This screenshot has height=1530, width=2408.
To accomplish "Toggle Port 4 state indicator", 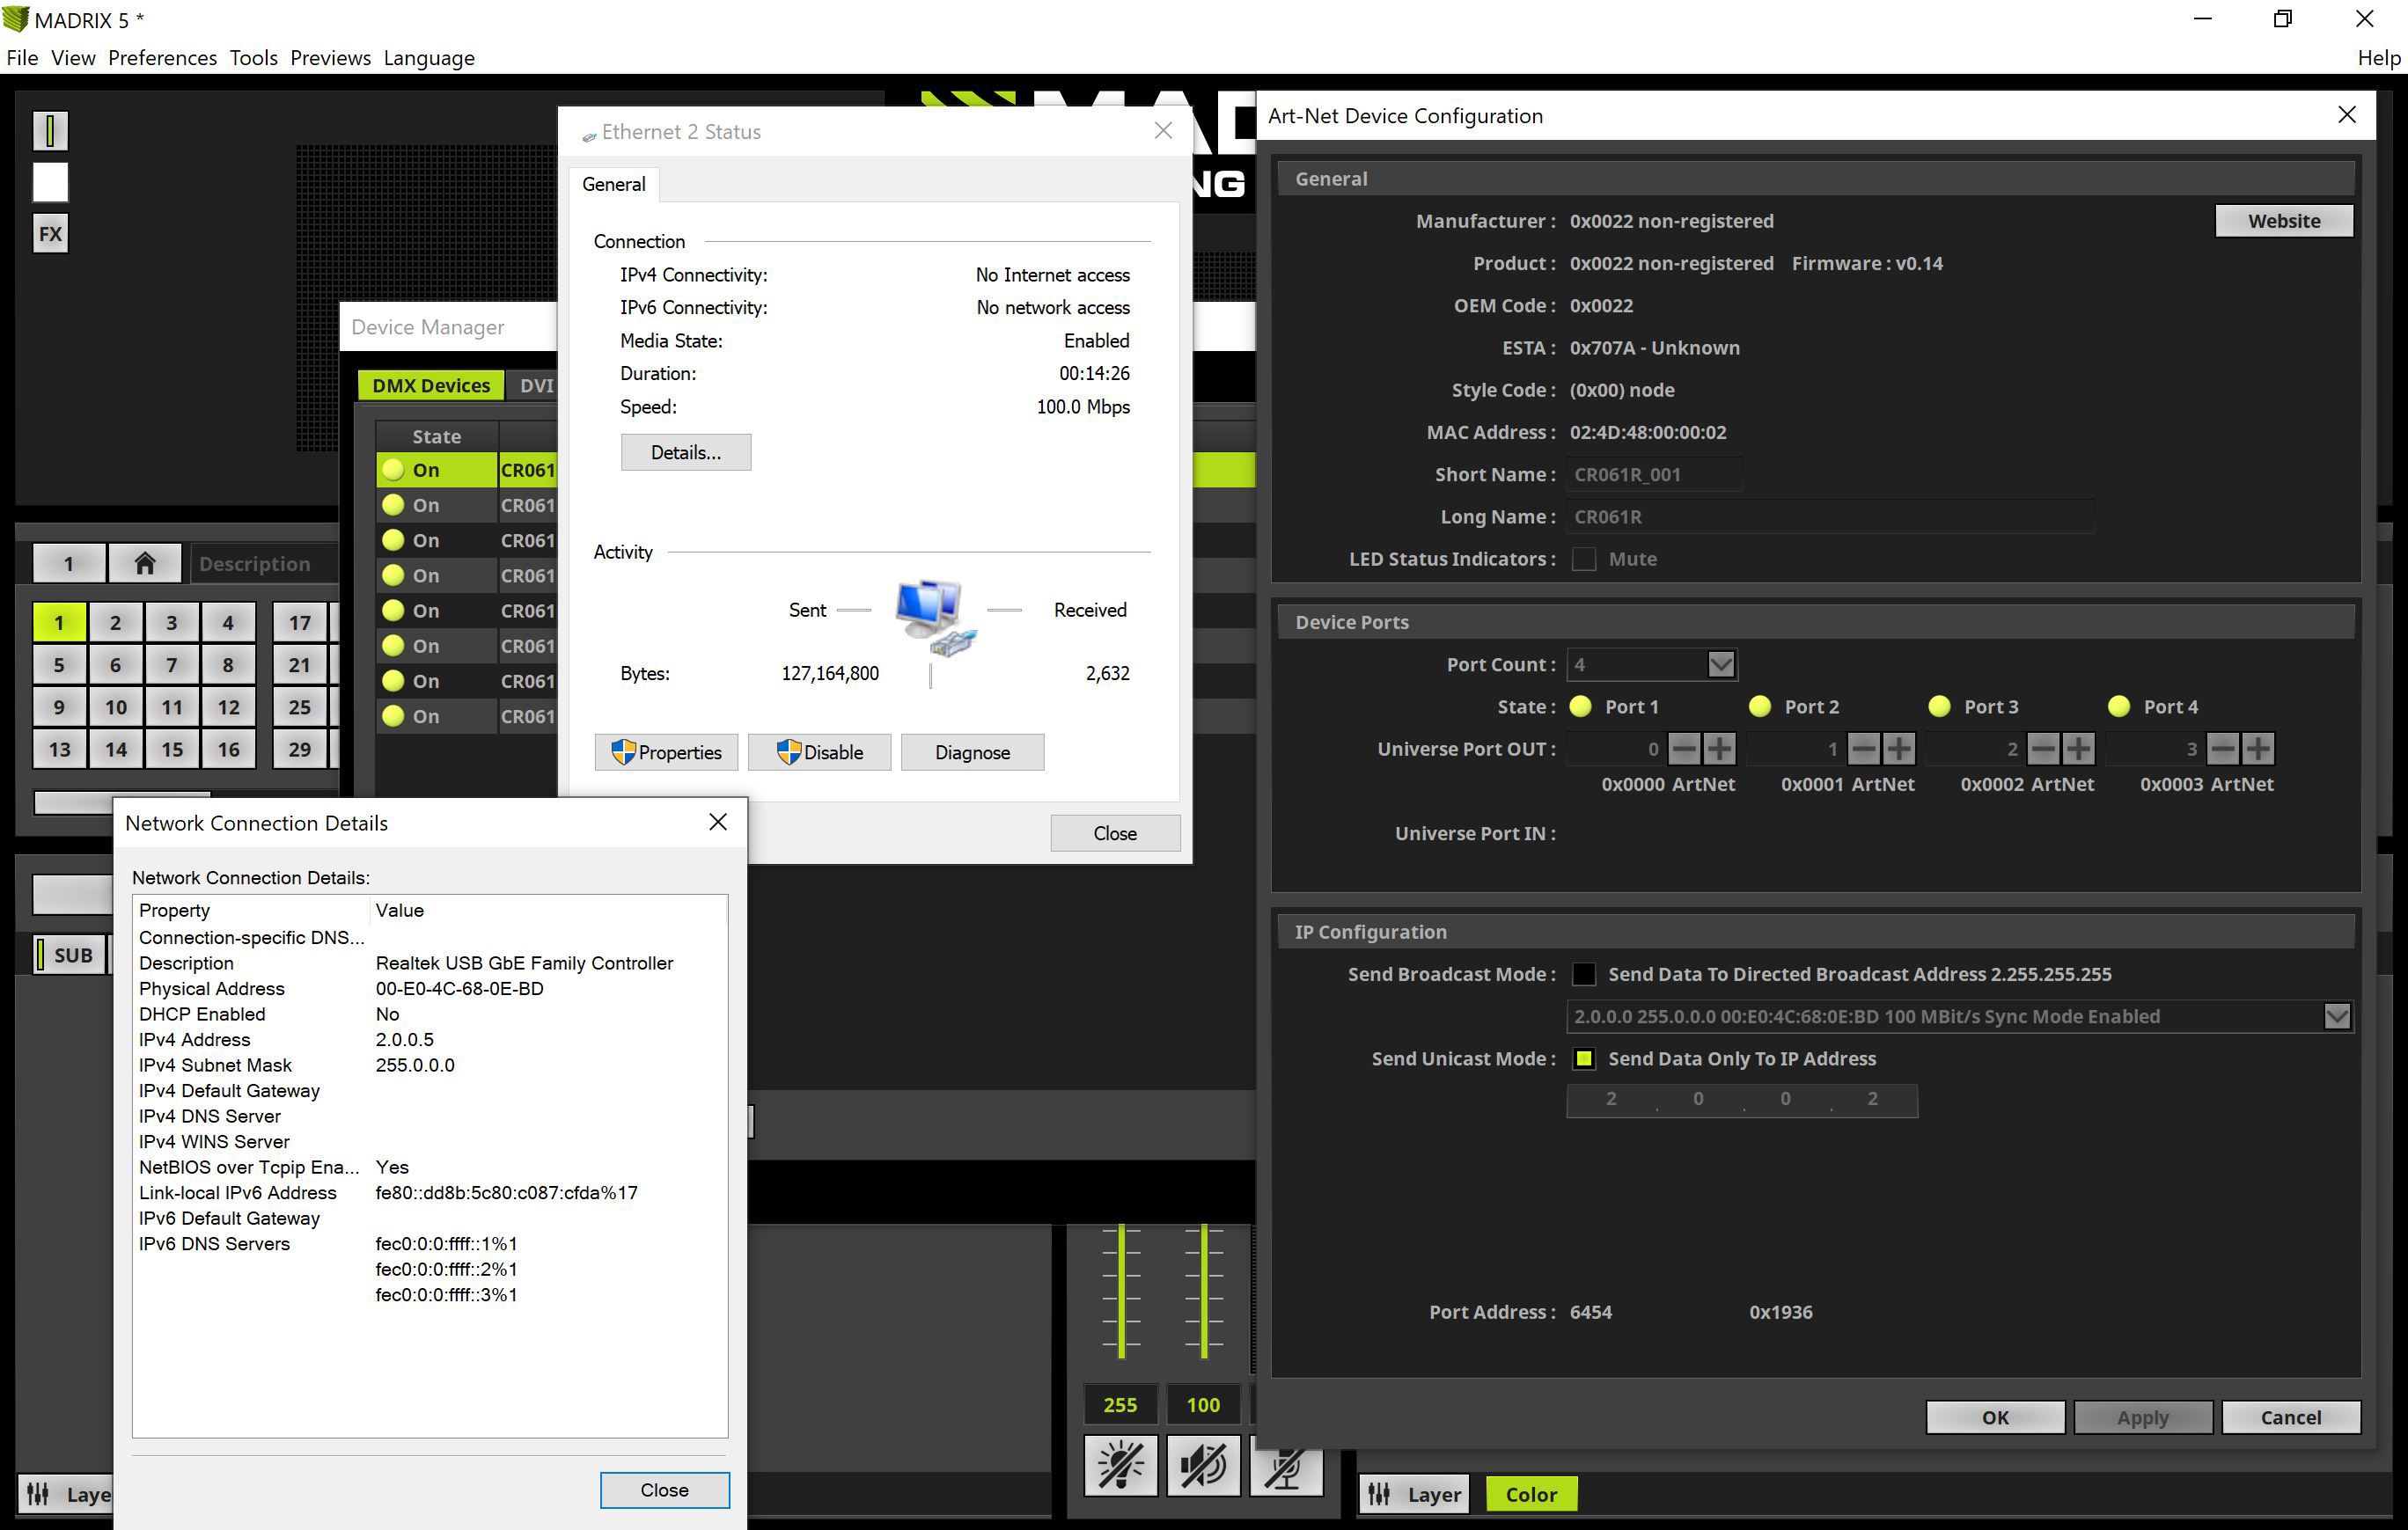I will (x=2119, y=706).
